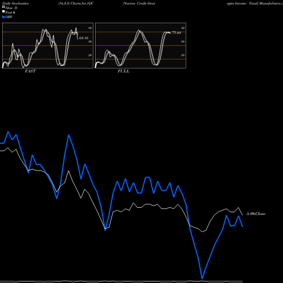
Task: Click the '20' axis label in FULL chart
Action: tap(183, 55)
